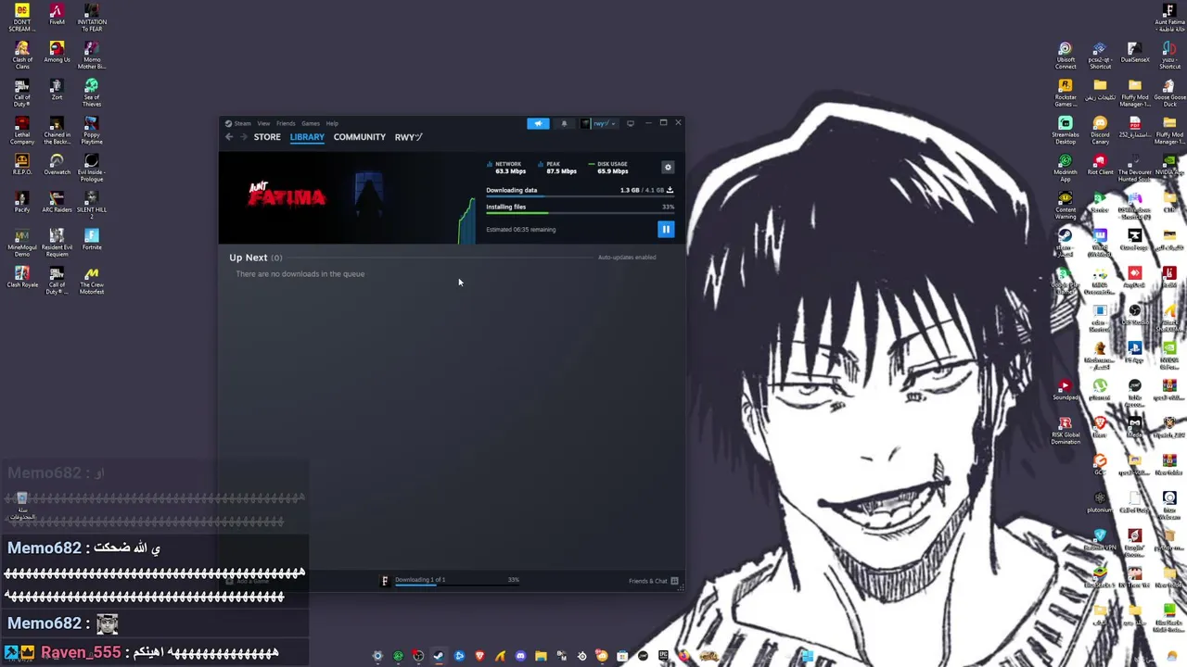Screen dimensions: 1187x667
Task: Switch to the COMMUNITY tab
Action: click(360, 137)
